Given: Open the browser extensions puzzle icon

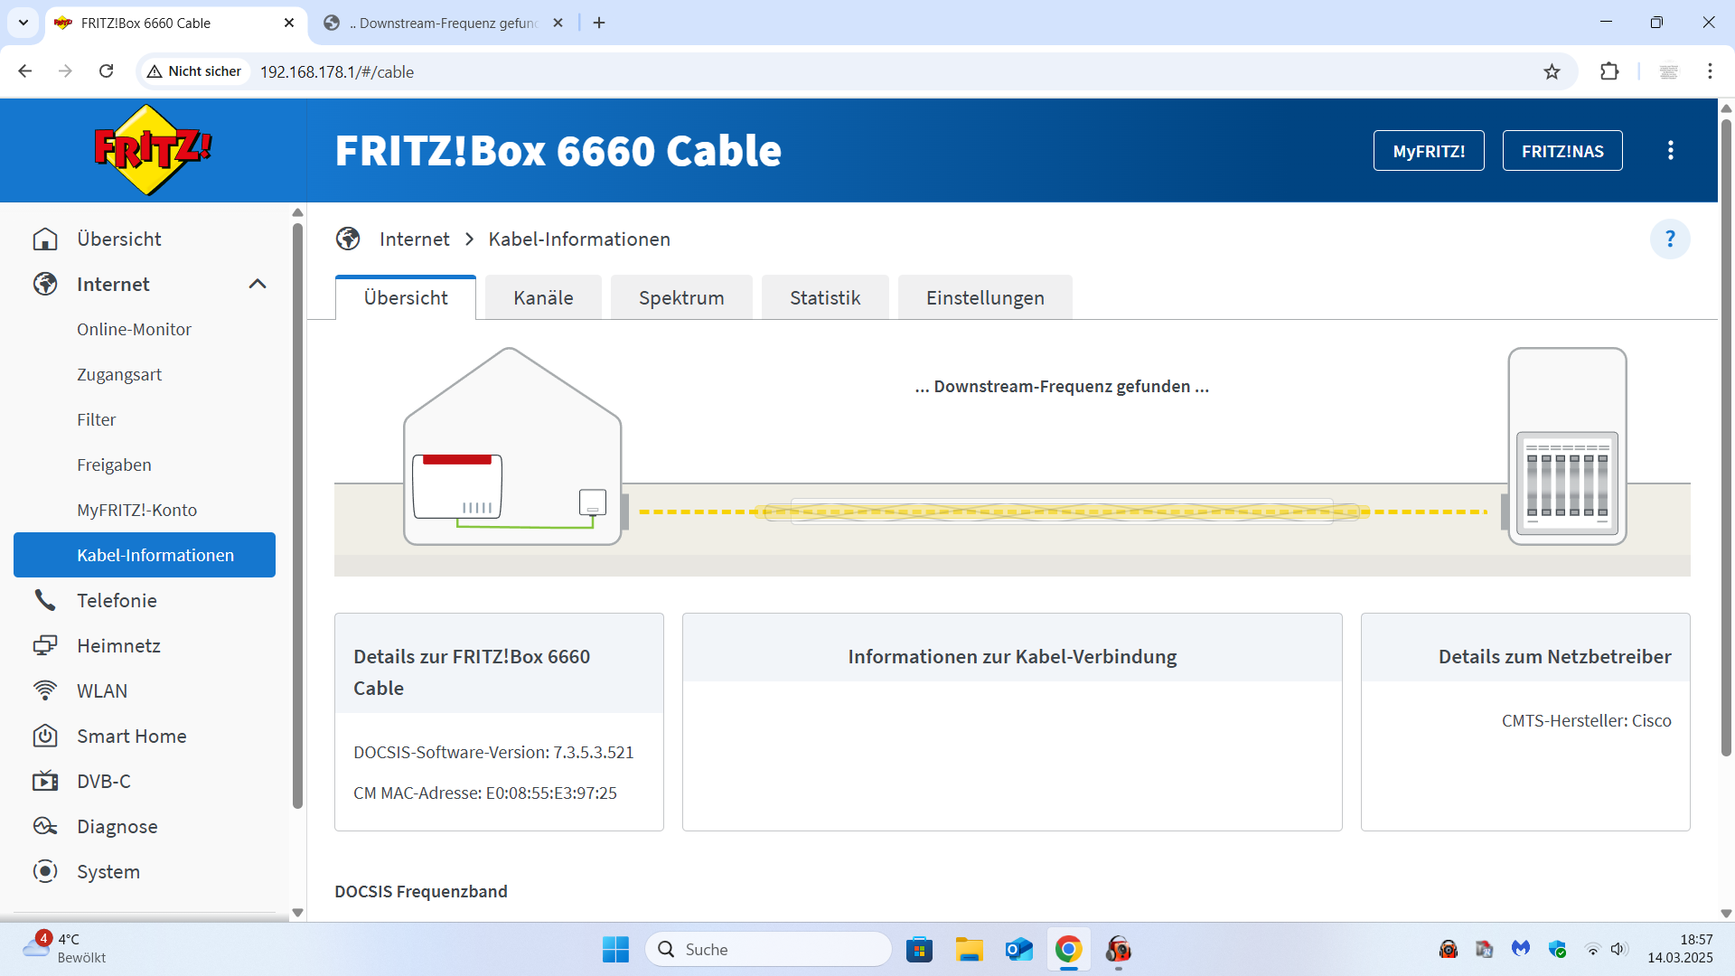Looking at the screenshot, I should coord(1609,71).
